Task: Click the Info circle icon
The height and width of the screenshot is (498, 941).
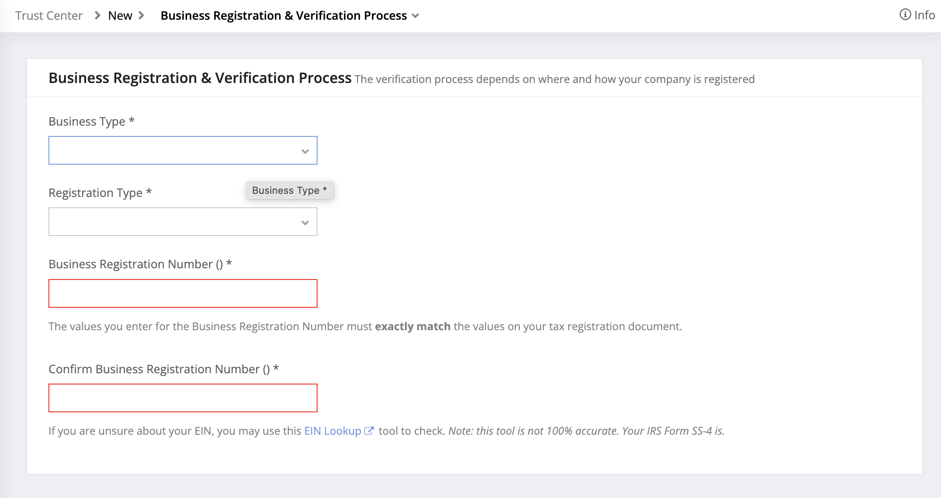Action: click(905, 15)
